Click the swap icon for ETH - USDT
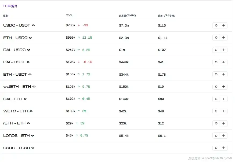 pos(216,74)
